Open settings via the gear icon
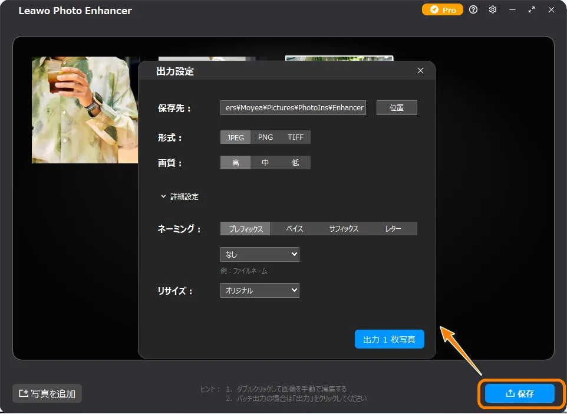Image resolution: width=567 pixels, height=414 pixels. pos(493,10)
